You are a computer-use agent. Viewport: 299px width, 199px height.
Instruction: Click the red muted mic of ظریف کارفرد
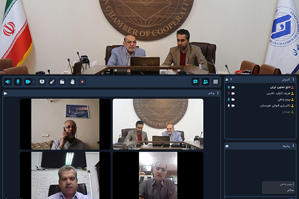pos(229,94)
